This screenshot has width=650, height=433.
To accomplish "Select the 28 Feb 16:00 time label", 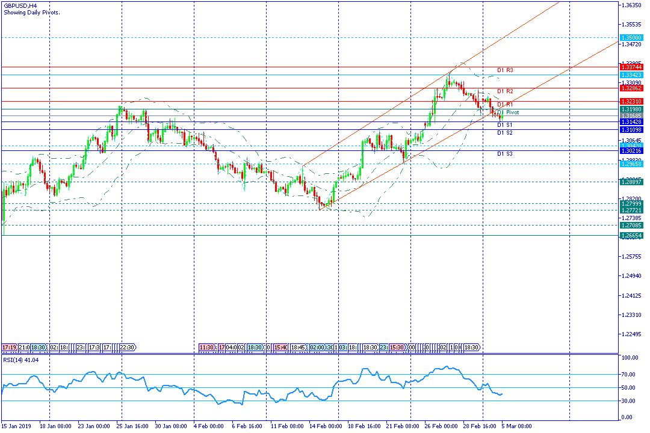I will tap(480, 426).
